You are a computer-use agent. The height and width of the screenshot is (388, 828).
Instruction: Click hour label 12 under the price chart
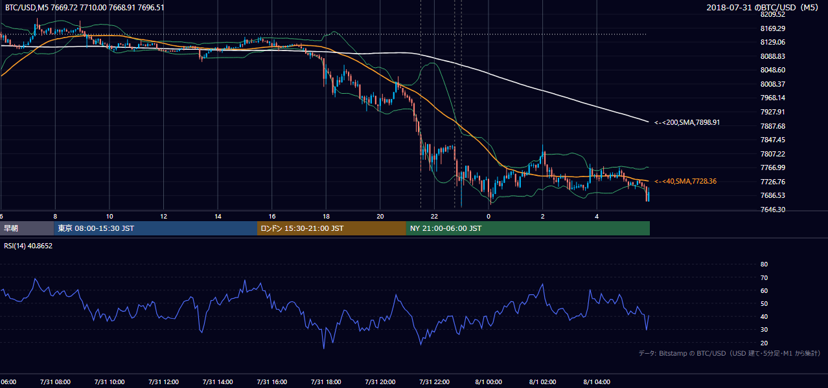click(x=164, y=216)
